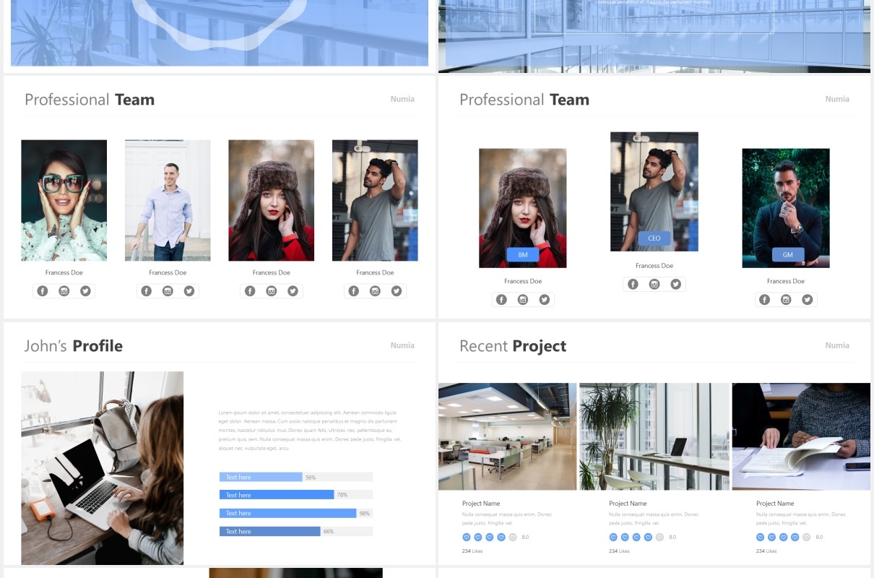Click the John's Profile heading
This screenshot has width=874, height=578.
(74, 346)
